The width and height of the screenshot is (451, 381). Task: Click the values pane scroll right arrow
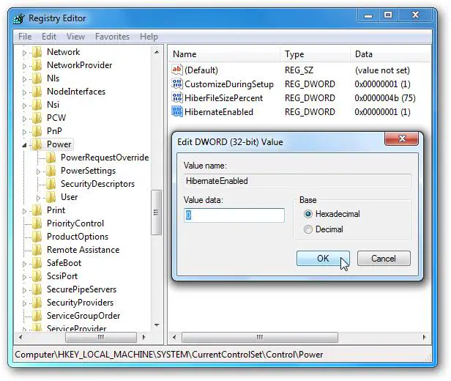pos(424,337)
